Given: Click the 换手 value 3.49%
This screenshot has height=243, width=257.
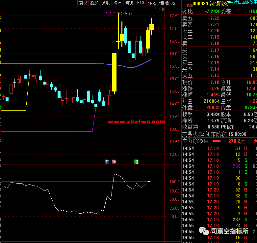Looking at the screenshot, I should pos(213,114).
